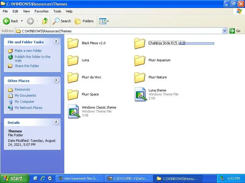Click the Publish to Web globe icon
This screenshot has height=183, width=245.
tap(10, 57)
